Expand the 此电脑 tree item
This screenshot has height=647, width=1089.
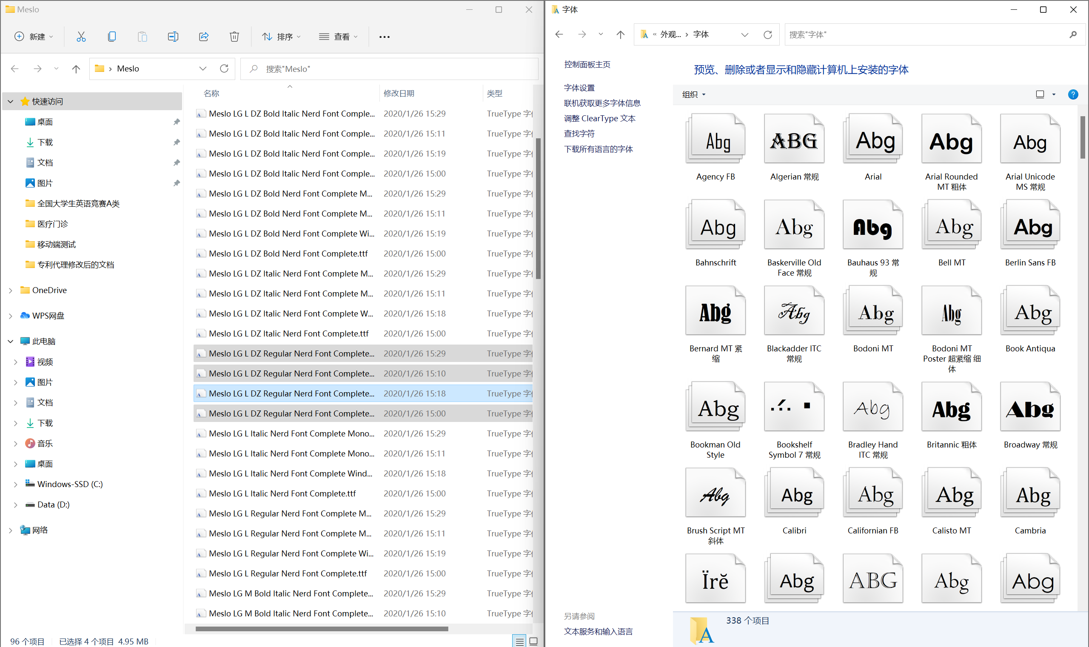pos(10,341)
